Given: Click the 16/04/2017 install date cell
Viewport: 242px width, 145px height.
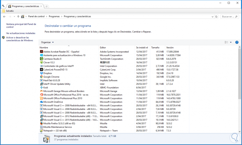Looking at the screenshot, I should point(141,62).
